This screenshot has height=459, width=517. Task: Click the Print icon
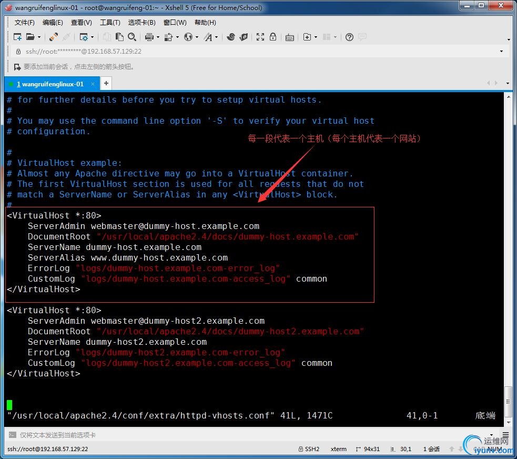pos(149,37)
